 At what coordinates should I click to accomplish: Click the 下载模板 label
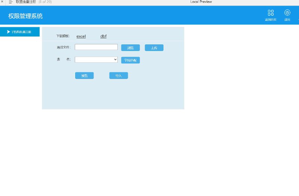(x=63, y=36)
